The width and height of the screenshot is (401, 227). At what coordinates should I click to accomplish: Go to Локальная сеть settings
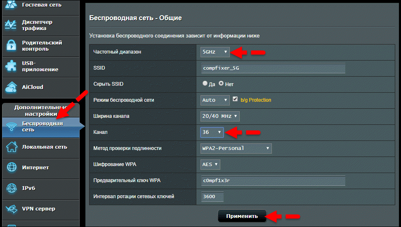click(x=41, y=148)
